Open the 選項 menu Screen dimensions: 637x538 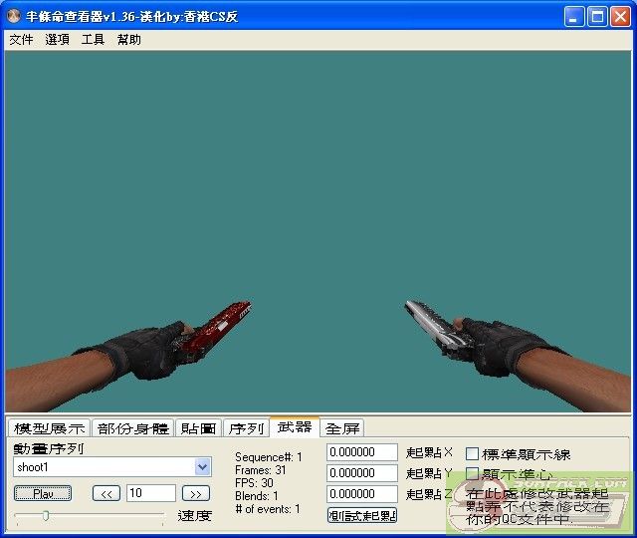(x=57, y=40)
